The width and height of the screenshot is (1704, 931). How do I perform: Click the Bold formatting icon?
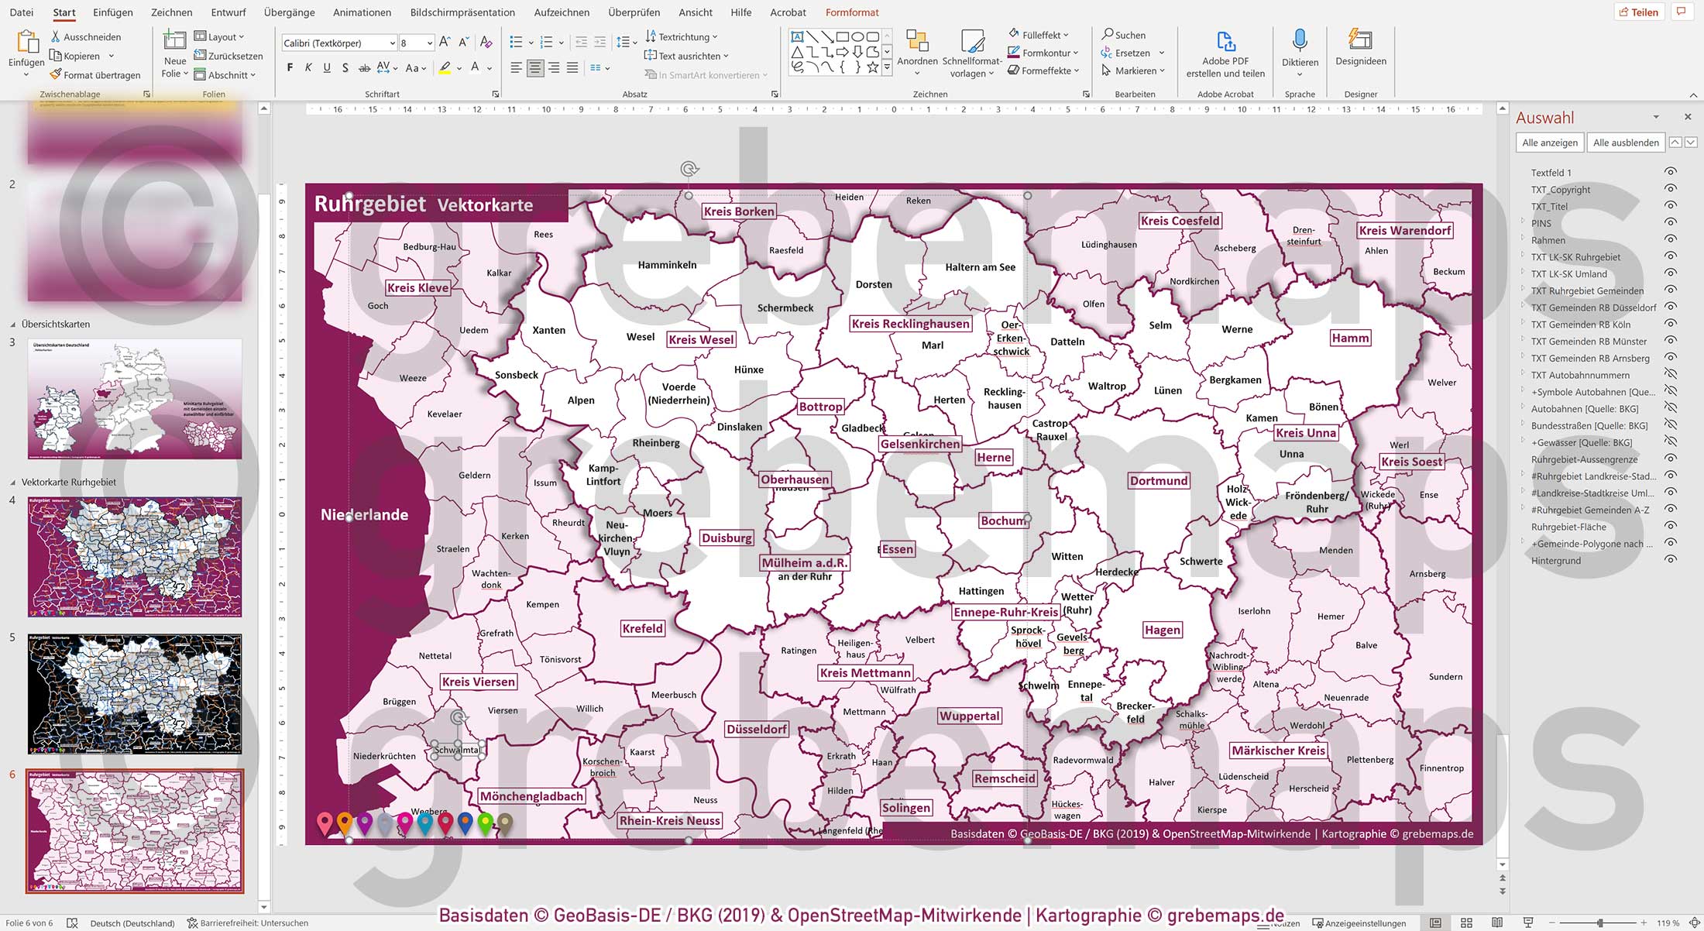coord(290,68)
